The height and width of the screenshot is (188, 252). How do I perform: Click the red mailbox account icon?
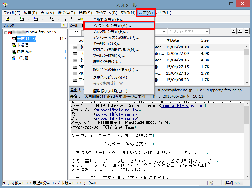[10, 32]
